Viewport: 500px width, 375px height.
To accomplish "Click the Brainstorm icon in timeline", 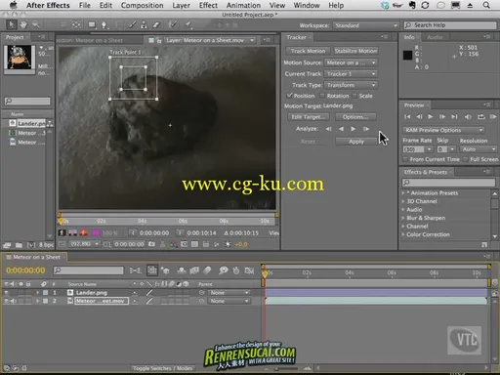I will [224, 271].
